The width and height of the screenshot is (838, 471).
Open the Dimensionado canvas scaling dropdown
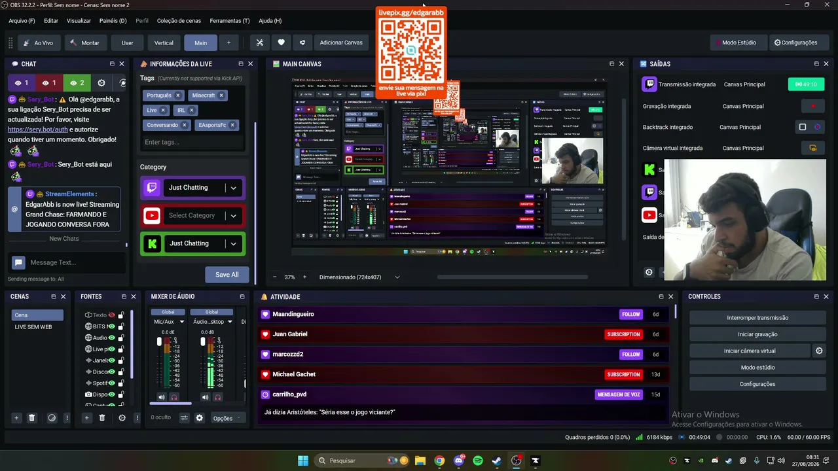pos(359,277)
